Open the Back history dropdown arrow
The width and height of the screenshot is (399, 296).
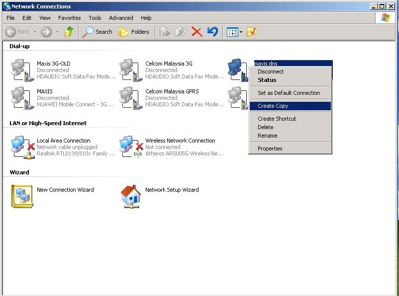pyautogui.click(x=35, y=32)
